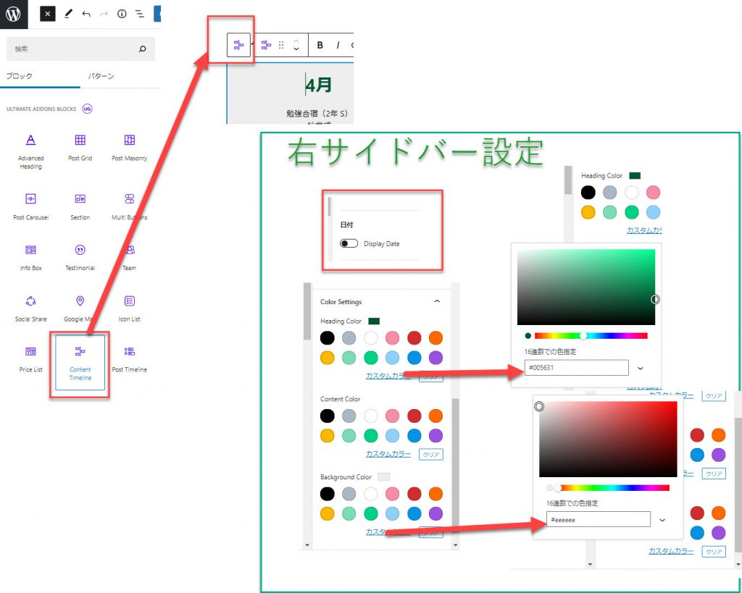Click the WordPress logo button
742x593 pixels.
coord(14,14)
